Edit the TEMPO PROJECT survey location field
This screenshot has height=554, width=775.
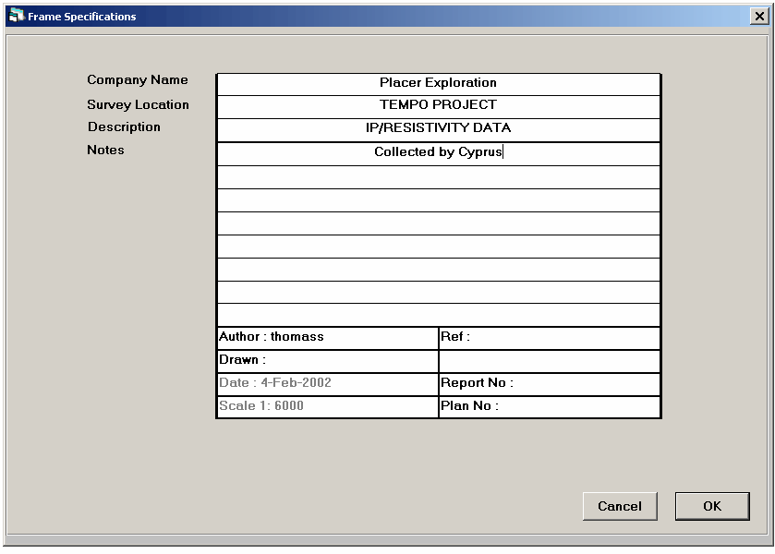click(x=439, y=107)
